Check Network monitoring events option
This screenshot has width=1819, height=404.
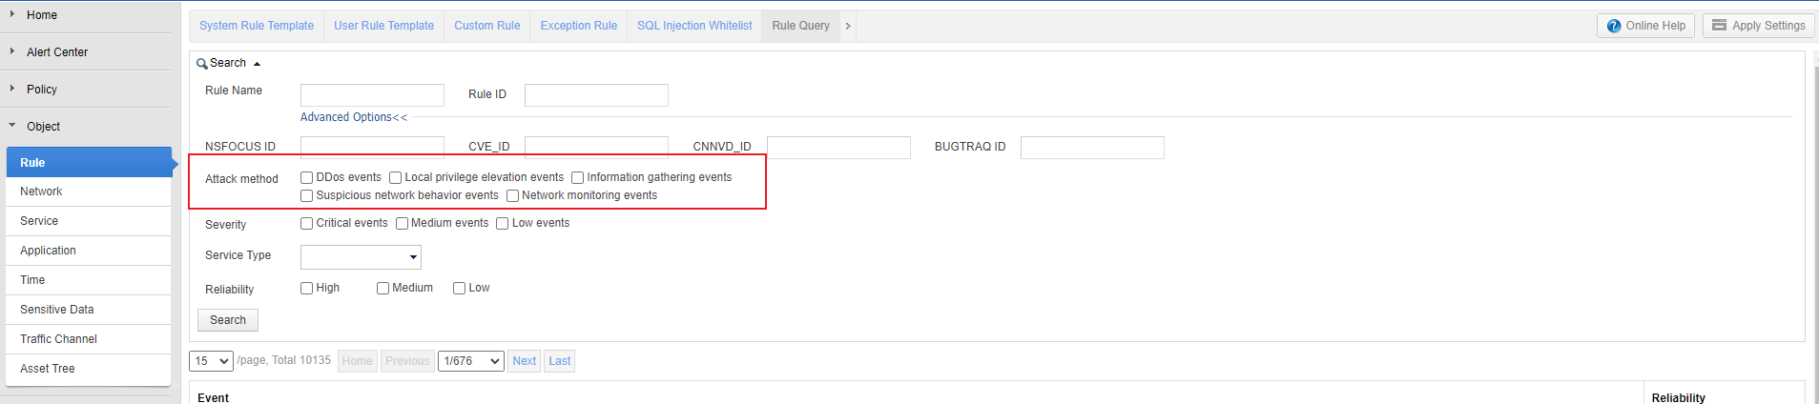click(x=512, y=195)
